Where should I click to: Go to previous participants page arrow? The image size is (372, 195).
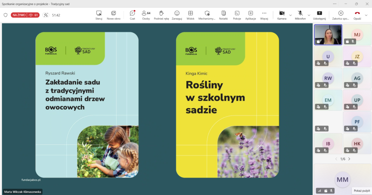pos(336,159)
